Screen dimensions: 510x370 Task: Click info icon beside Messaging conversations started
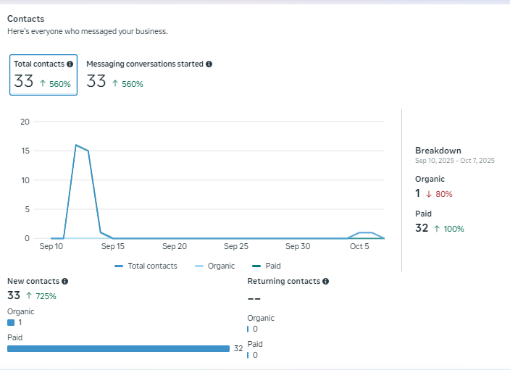coord(209,64)
